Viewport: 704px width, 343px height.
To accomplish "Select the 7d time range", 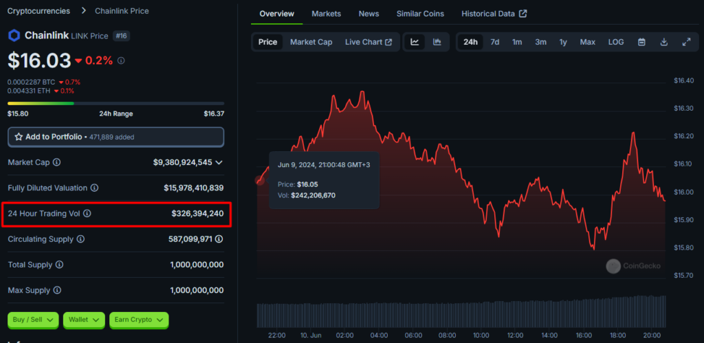I will [x=494, y=42].
